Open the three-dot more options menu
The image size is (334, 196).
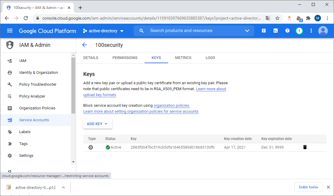pos(311,31)
